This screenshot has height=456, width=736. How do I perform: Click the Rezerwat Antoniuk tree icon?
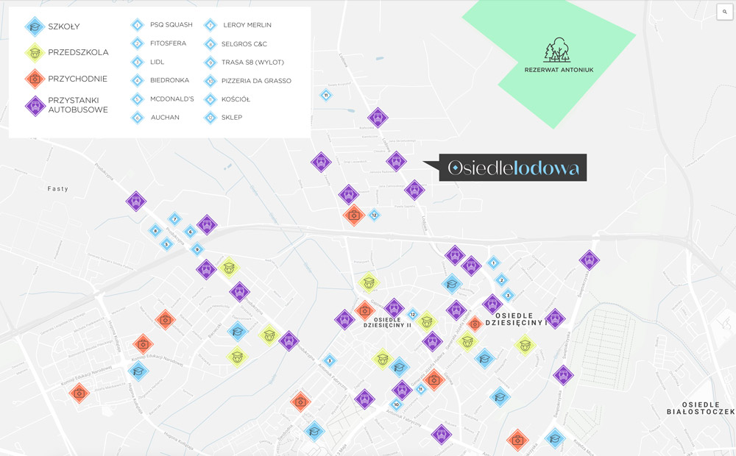pyautogui.click(x=557, y=50)
